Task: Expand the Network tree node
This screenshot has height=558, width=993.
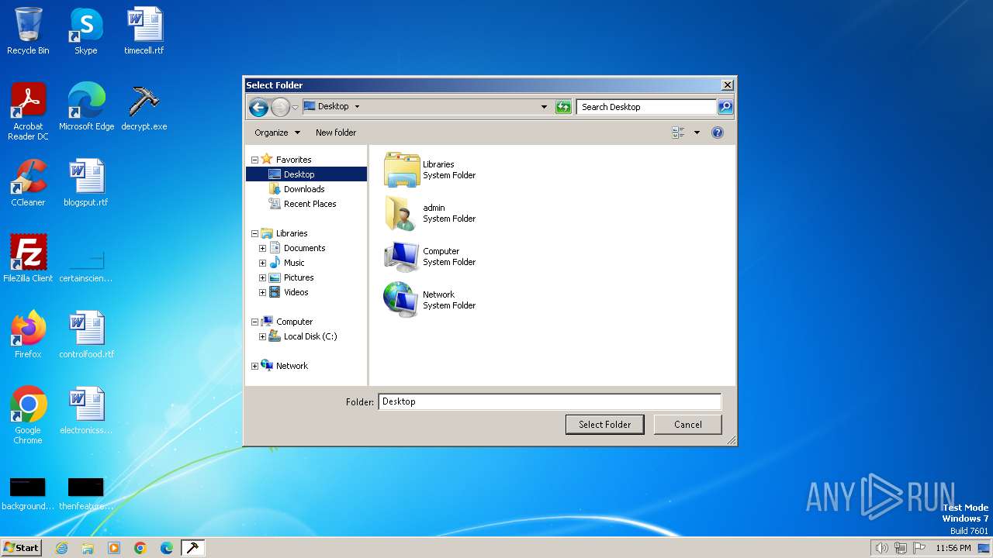Action: [x=254, y=366]
